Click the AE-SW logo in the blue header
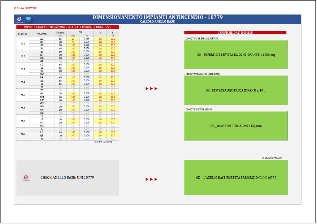317x224 pixels. [x=19, y=19]
